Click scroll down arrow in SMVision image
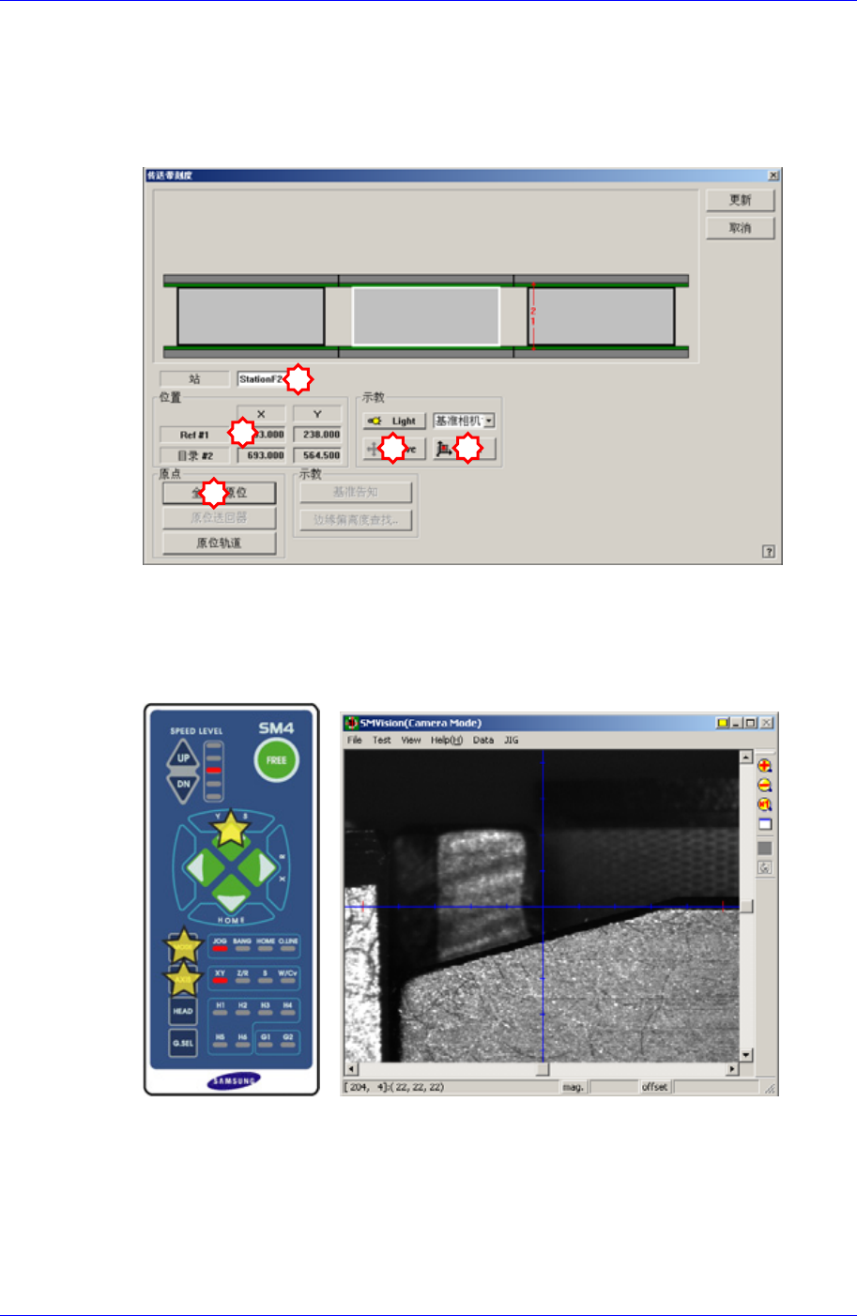The height and width of the screenshot is (1316, 857). click(746, 1055)
